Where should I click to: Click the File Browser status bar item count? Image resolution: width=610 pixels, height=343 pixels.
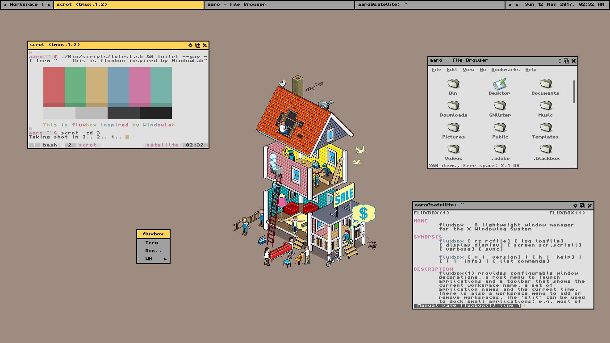point(474,166)
